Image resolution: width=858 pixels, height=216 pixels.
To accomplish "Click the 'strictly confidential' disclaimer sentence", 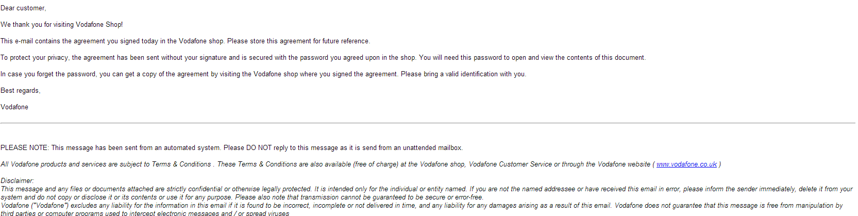I will [427, 189].
